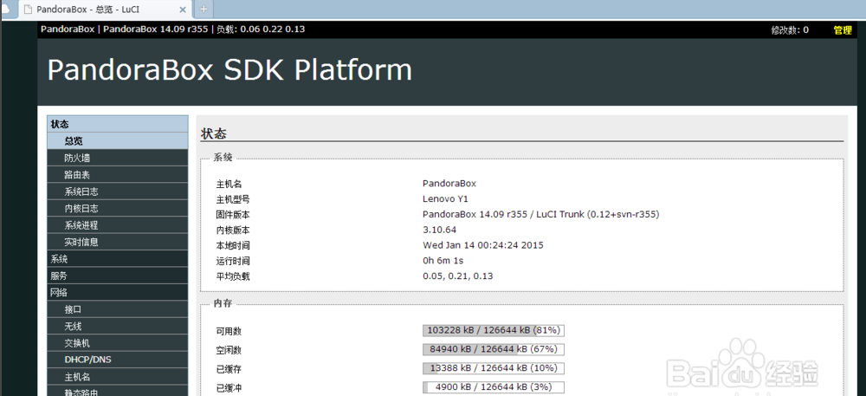Click the 内核版本 label
The width and height of the screenshot is (866, 396).
233,230
